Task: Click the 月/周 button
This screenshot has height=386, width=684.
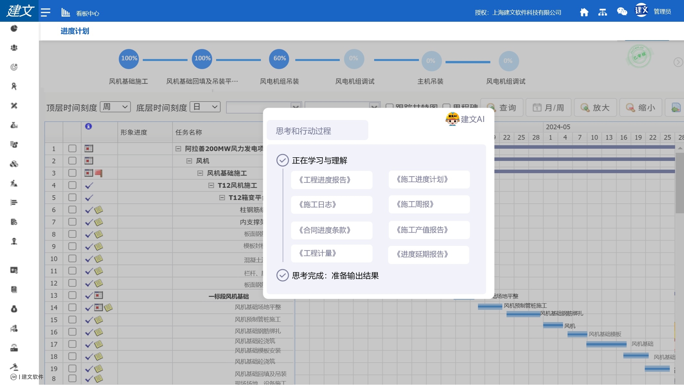Action: tap(548, 107)
